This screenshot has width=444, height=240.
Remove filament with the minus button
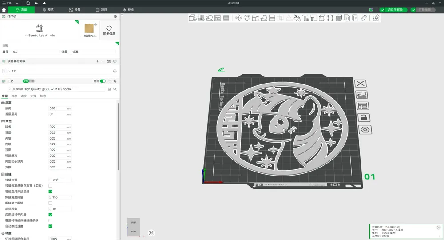click(103, 61)
